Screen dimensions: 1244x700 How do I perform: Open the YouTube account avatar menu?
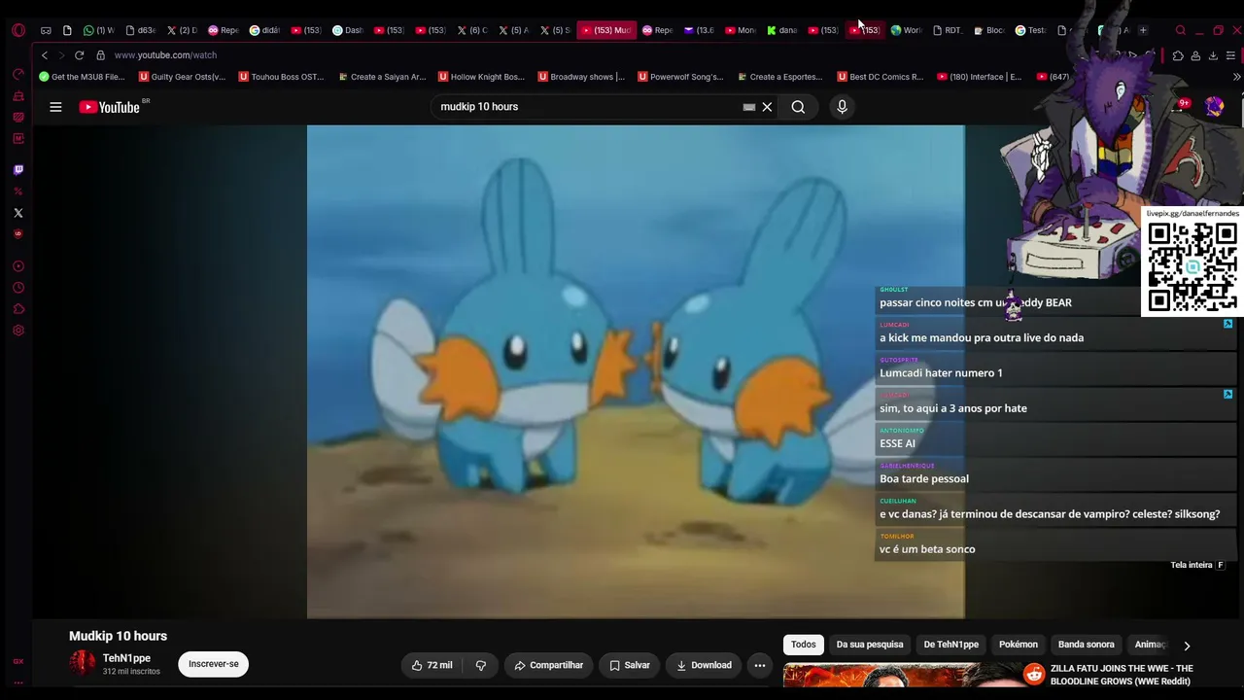pos(1214,107)
